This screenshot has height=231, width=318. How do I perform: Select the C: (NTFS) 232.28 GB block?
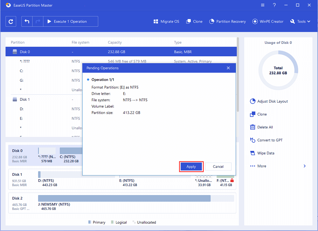click(x=71, y=155)
